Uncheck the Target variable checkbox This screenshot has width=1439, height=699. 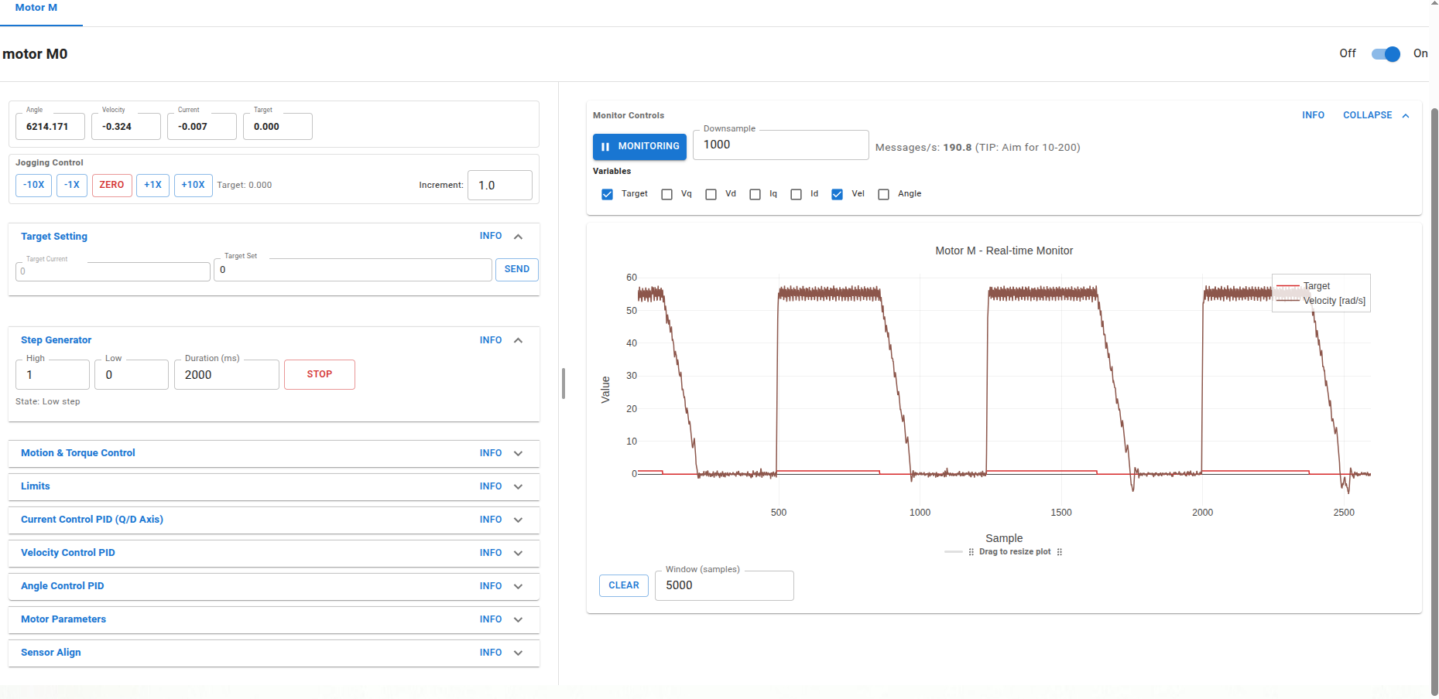608,194
